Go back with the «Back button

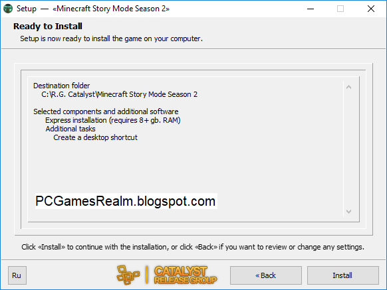click(x=266, y=275)
